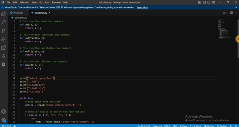Click the choice = input(...) line
Image resolution: width=239 pixels, height=127 pixels.
pos(53,105)
